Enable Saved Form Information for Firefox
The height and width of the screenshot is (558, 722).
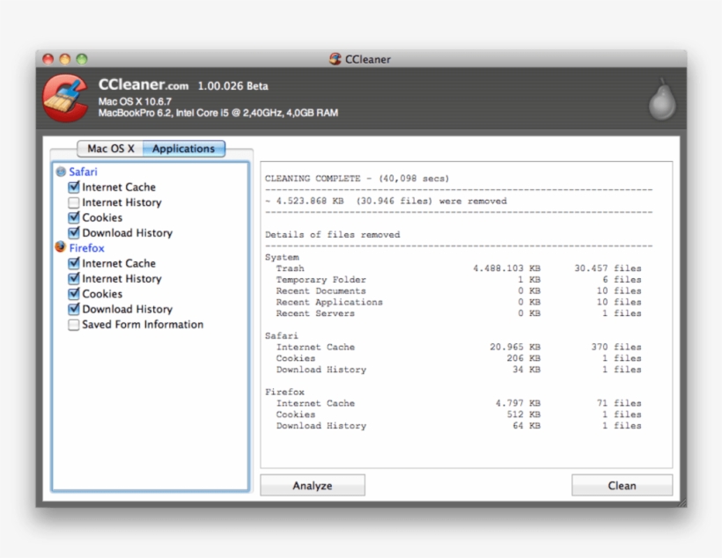click(x=74, y=324)
